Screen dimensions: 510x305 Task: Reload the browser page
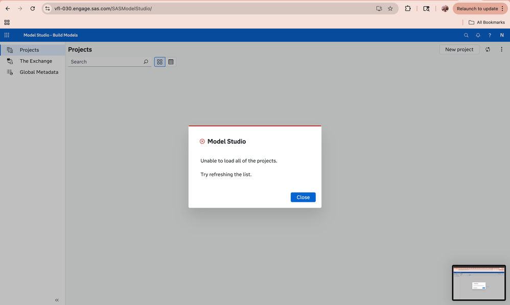(x=33, y=9)
